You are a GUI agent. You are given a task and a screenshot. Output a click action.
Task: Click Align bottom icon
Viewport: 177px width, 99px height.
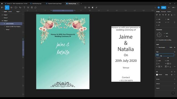pos(172,15)
